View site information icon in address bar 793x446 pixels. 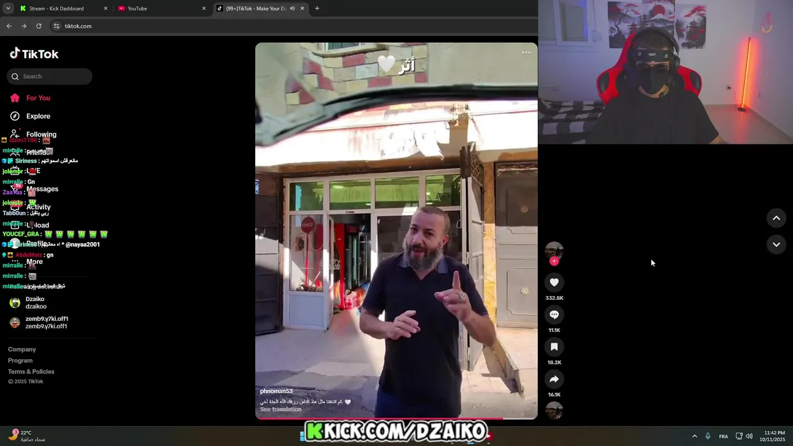[x=56, y=26]
